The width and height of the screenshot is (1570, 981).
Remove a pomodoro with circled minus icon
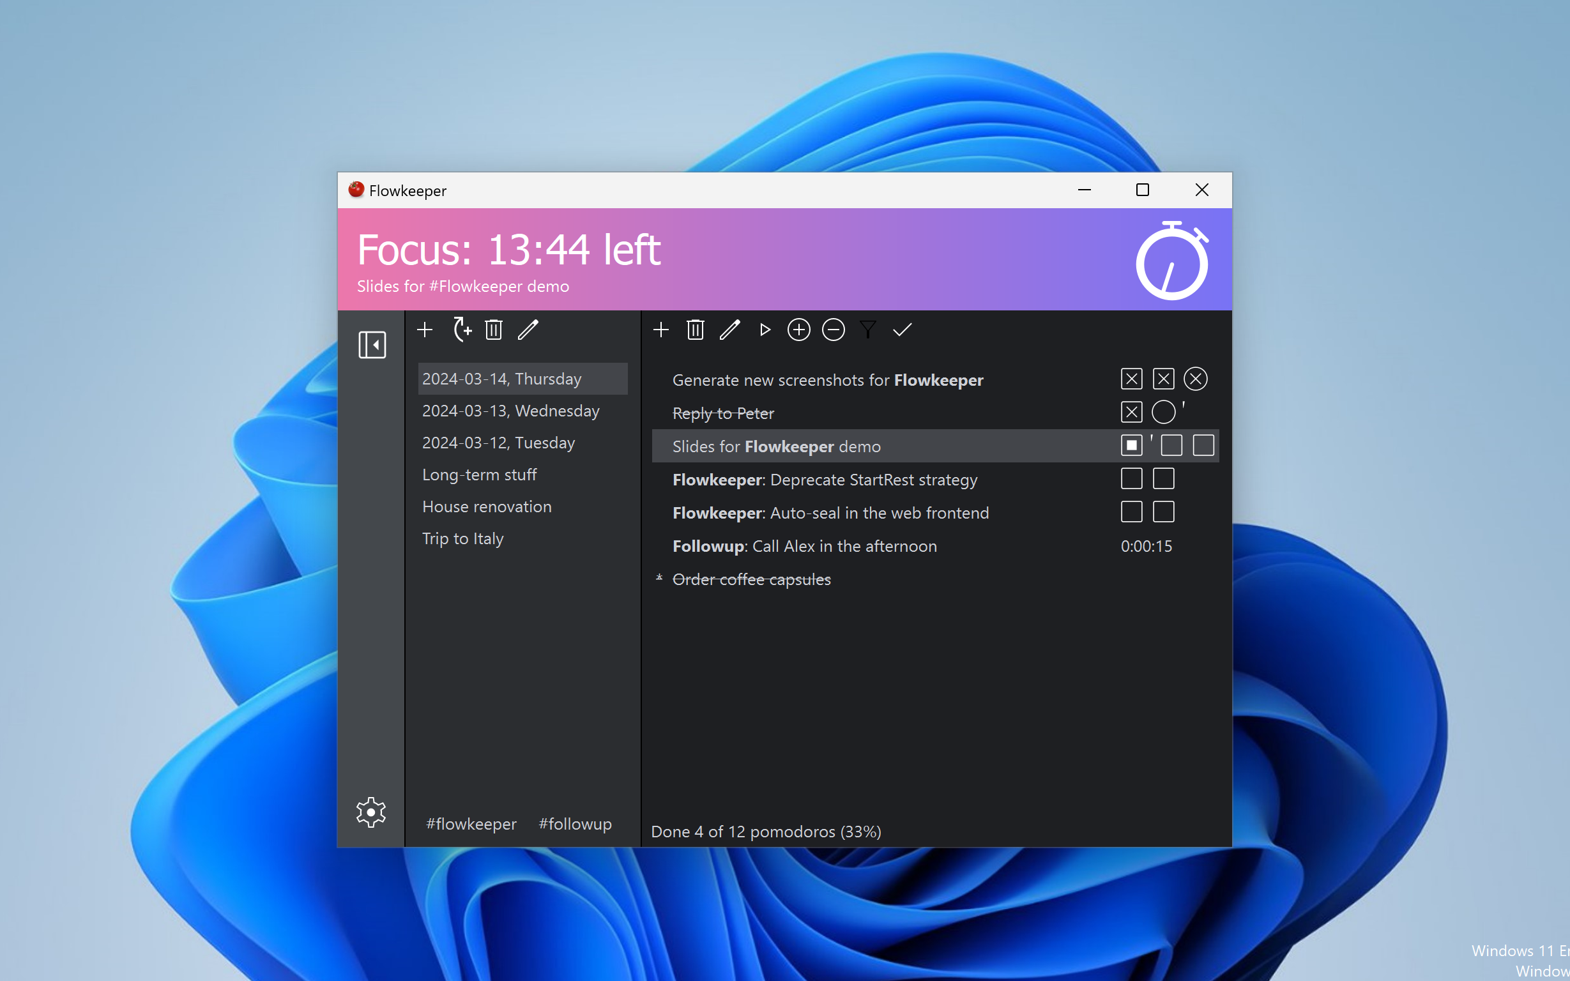[833, 330]
